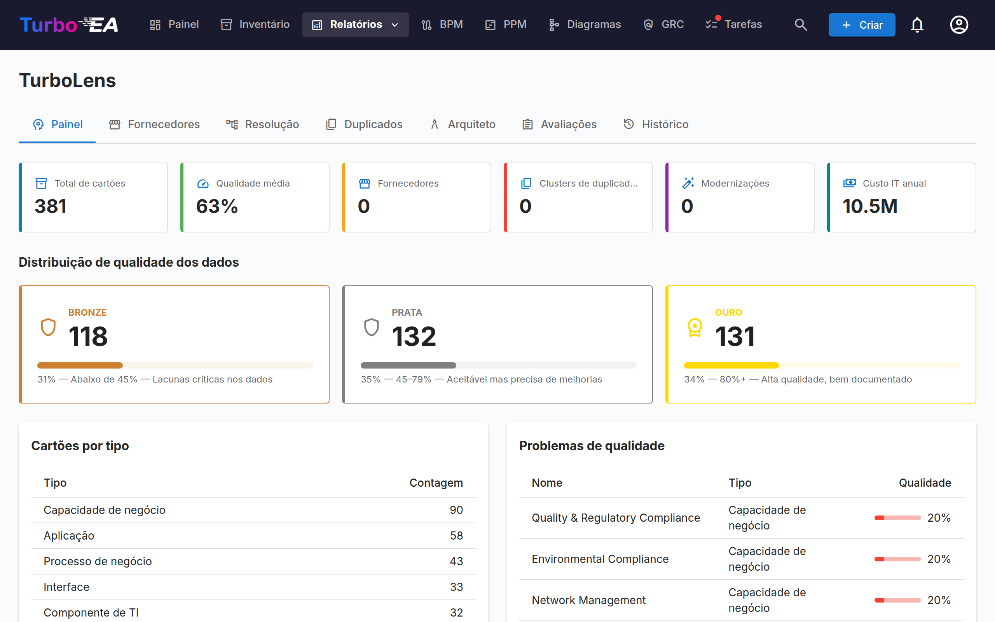
Task: Expand the Relatórios dropdown chevron
Action: pos(395,24)
